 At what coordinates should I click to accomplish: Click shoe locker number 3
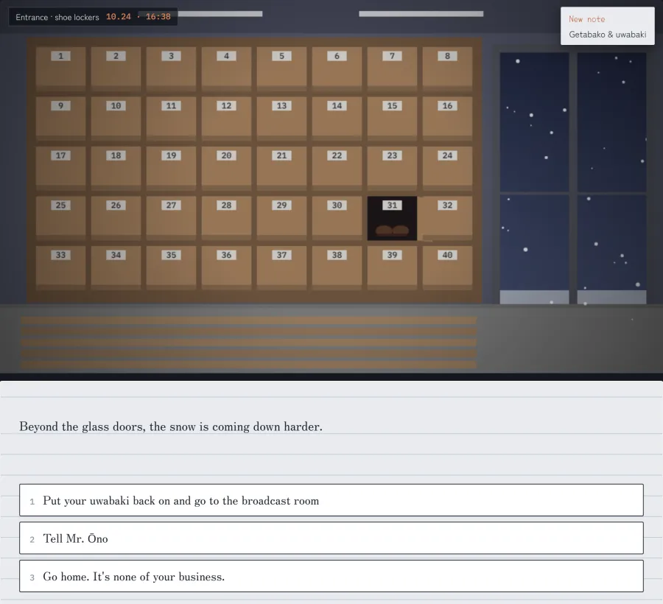click(171, 69)
